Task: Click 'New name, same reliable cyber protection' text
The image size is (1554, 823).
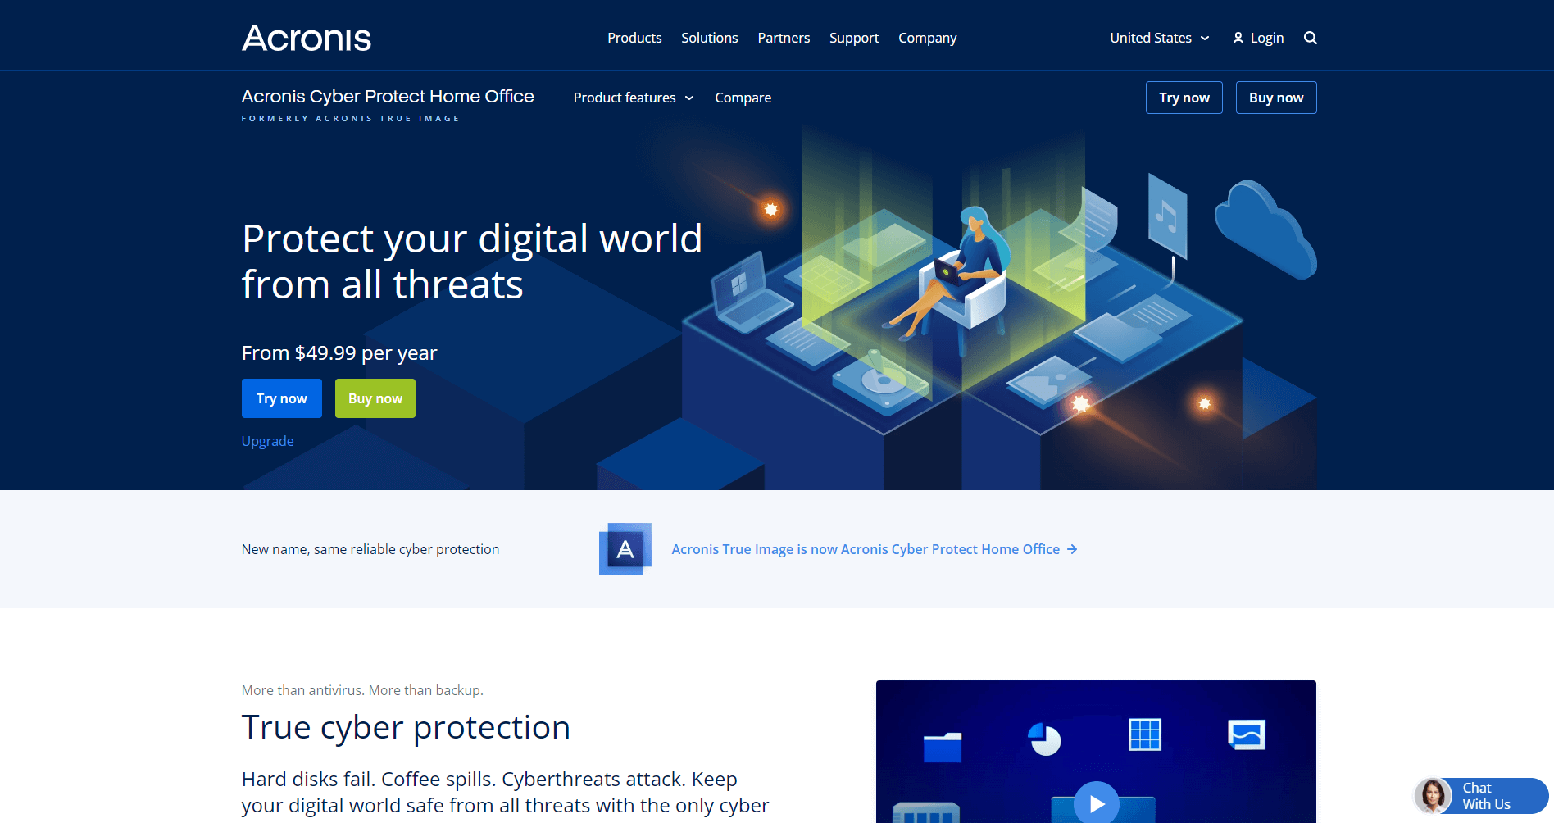Action: tap(370, 549)
